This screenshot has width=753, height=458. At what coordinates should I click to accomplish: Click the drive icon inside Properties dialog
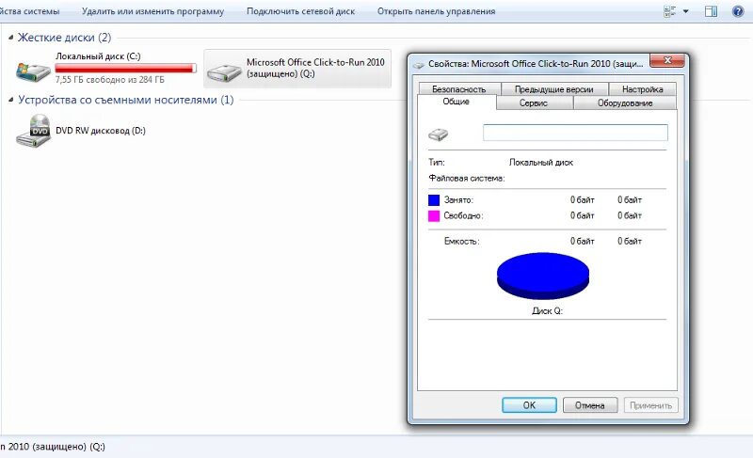tap(438, 134)
